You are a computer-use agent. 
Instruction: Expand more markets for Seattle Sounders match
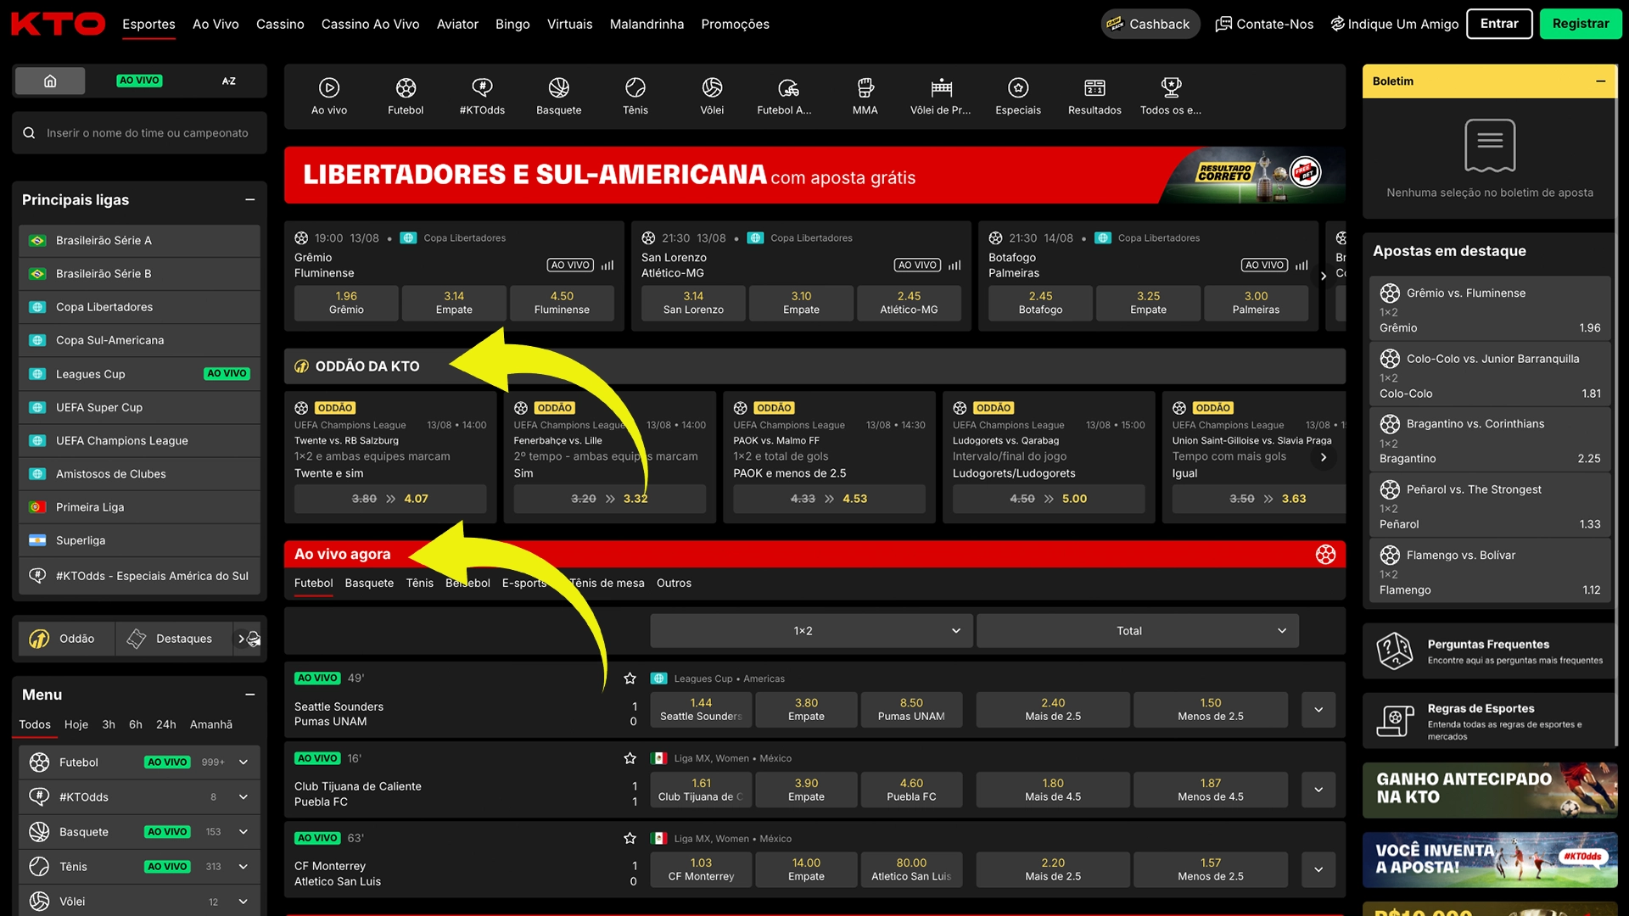coord(1318,710)
